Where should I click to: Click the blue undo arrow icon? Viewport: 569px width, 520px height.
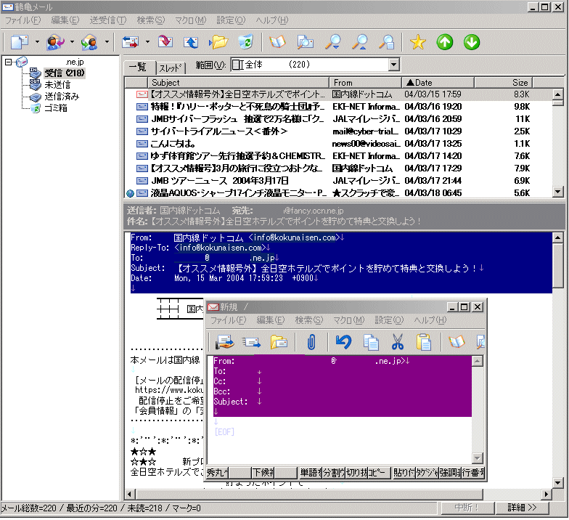point(343,342)
